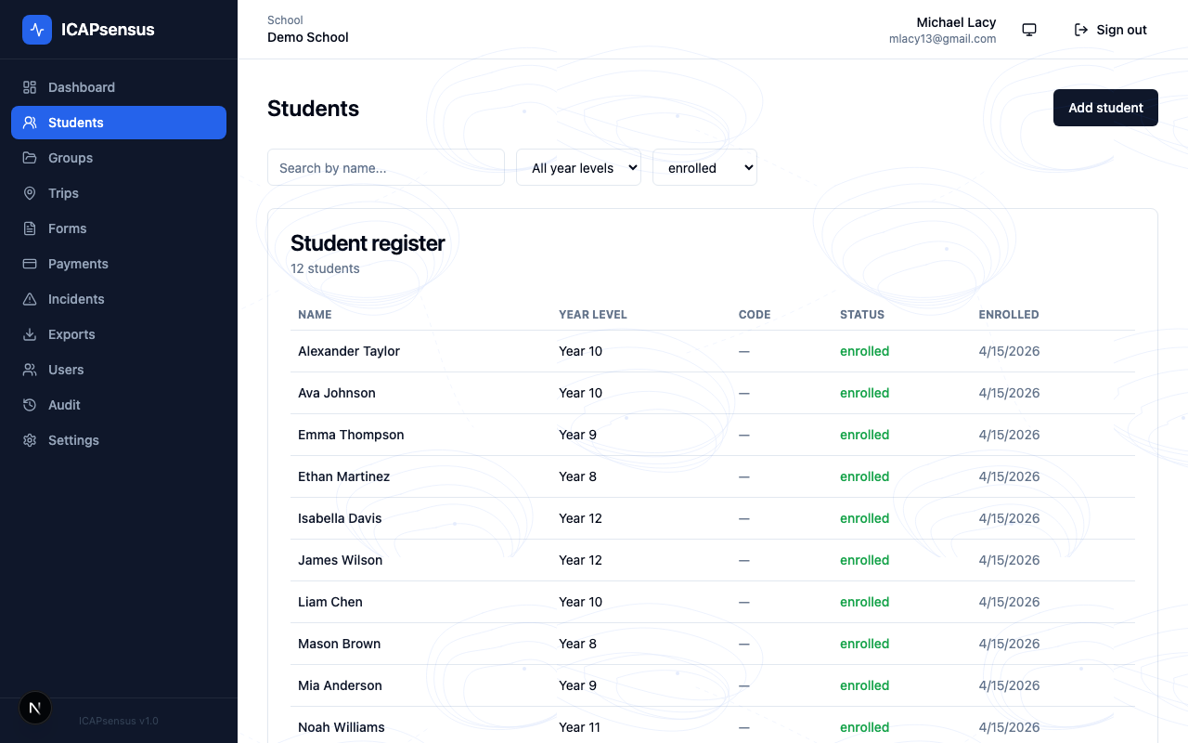Click the Trips map pin icon

(30, 192)
